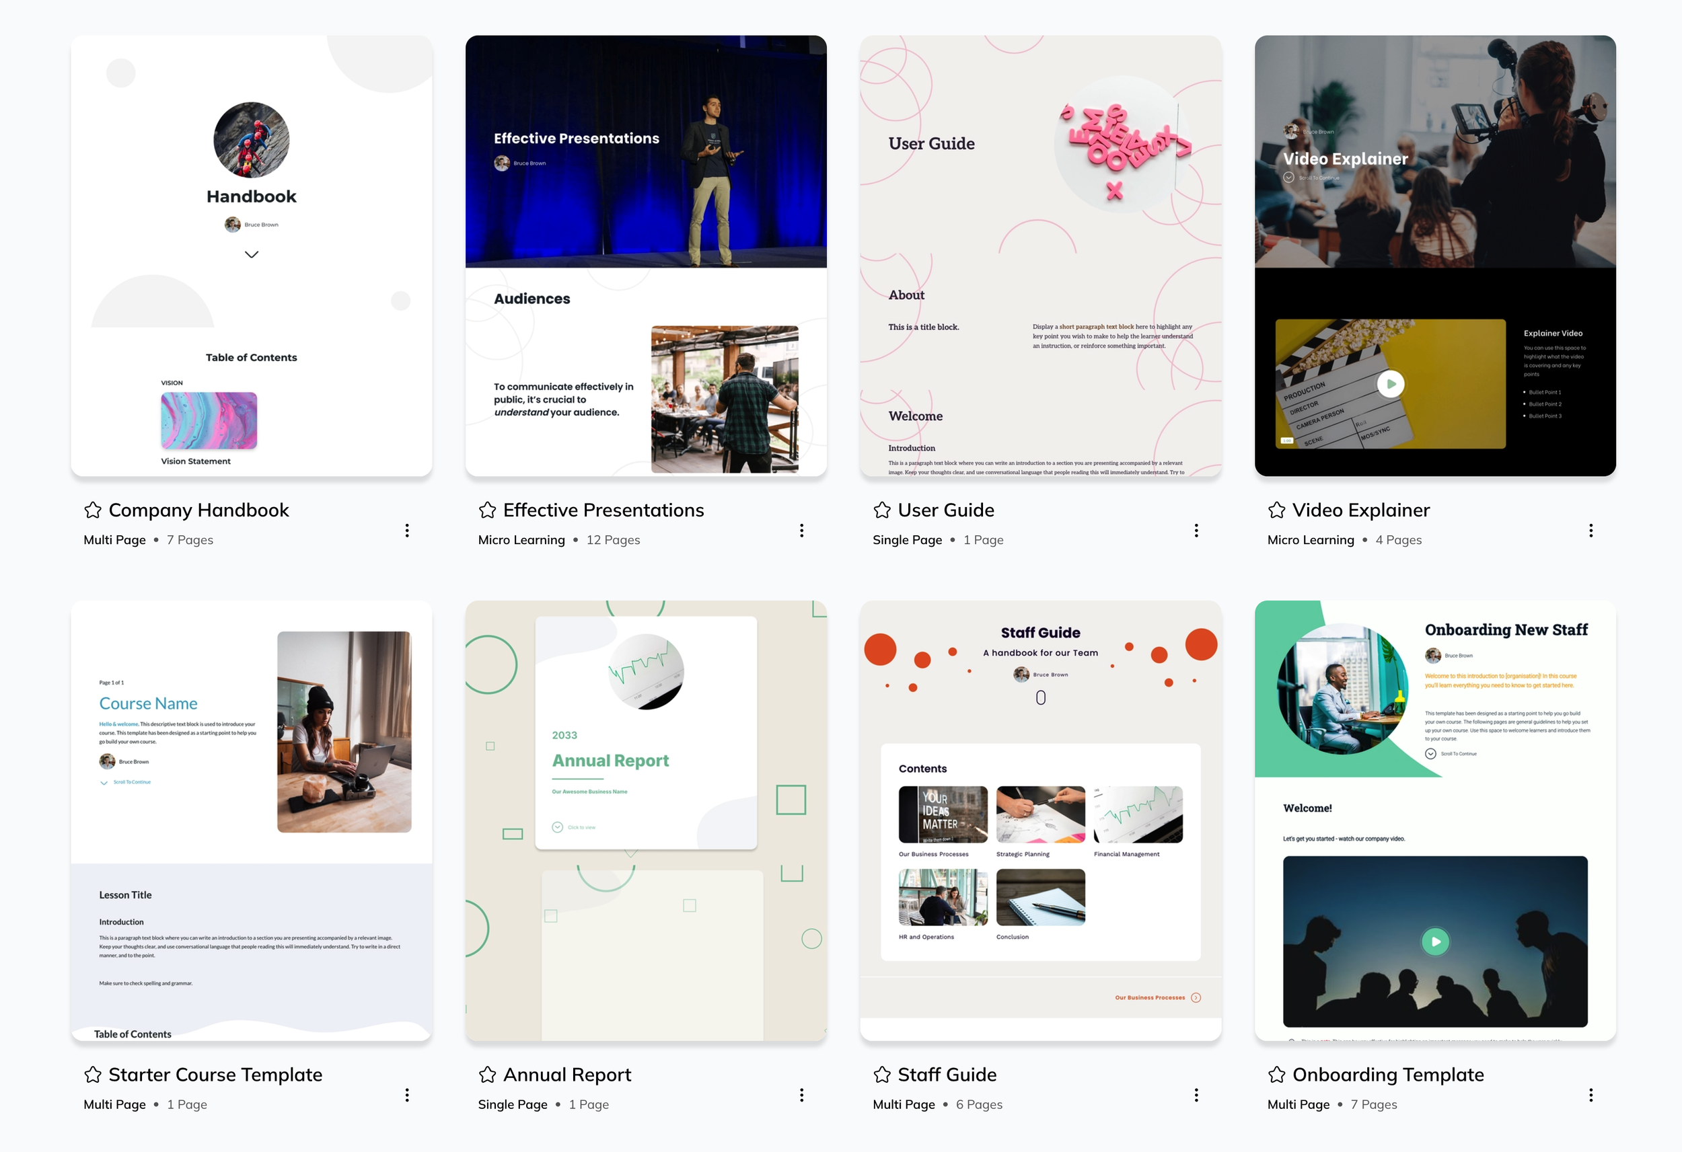Open the Annual Report preview thumbnail
This screenshot has width=1682, height=1152.
pos(646,820)
